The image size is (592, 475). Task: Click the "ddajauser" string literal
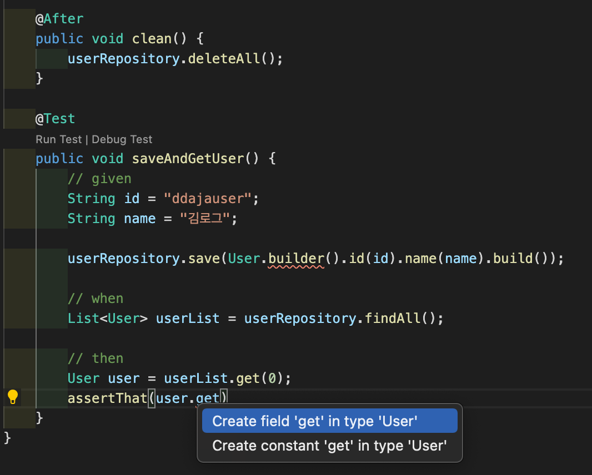pos(208,199)
